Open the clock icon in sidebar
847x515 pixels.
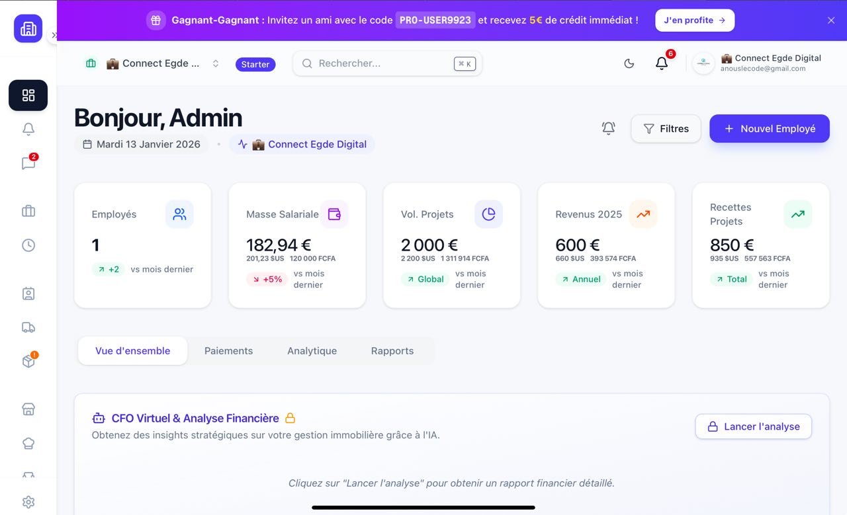coord(28,245)
